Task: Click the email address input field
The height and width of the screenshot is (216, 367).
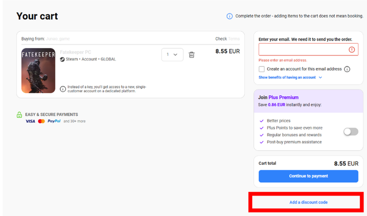Action: 308,49
